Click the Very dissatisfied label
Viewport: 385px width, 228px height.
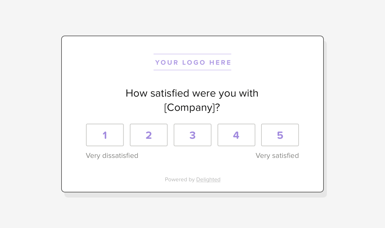tap(112, 156)
